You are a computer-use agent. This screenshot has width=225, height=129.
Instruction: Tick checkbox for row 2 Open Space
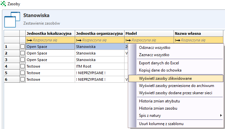pyautogui.click(x=22, y=53)
